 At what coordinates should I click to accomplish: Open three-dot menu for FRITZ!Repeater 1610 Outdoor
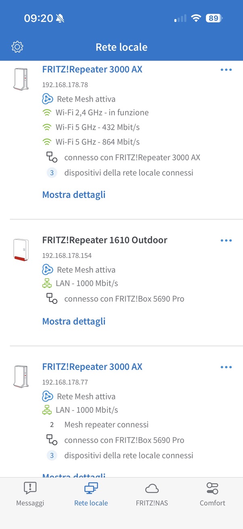pyautogui.click(x=226, y=241)
